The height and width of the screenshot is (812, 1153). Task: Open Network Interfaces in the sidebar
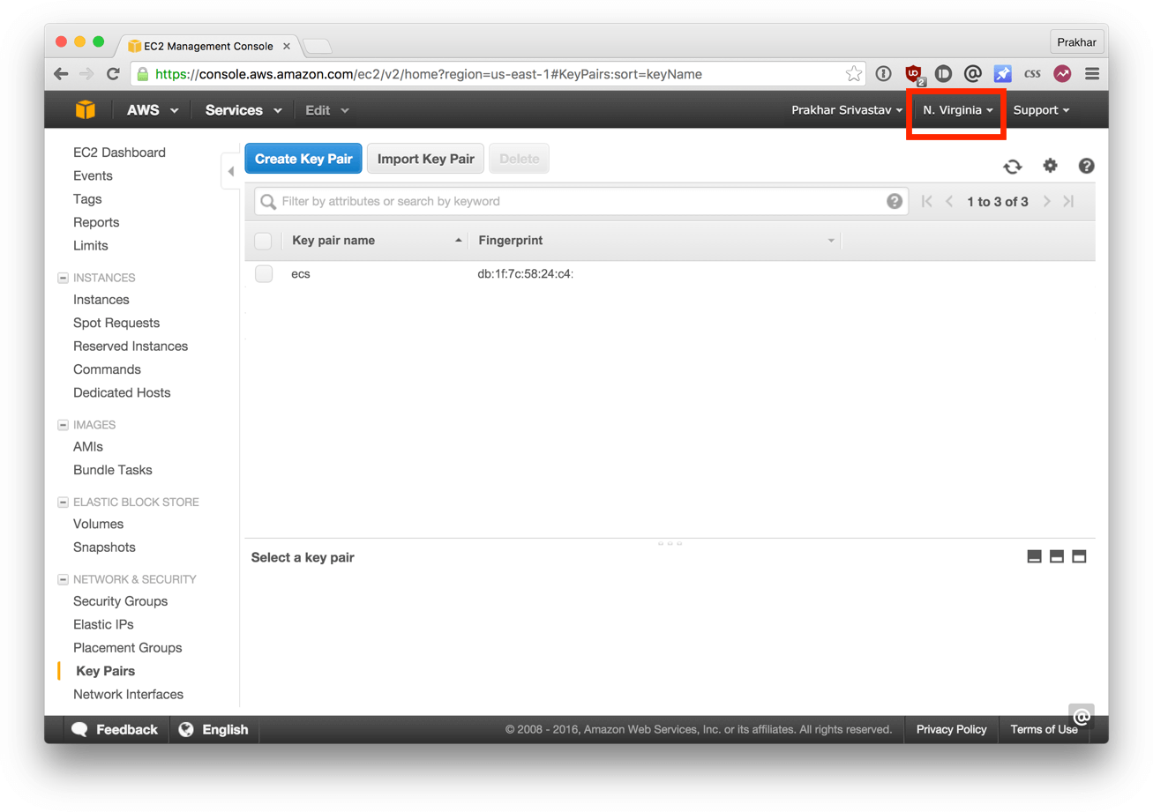point(128,694)
